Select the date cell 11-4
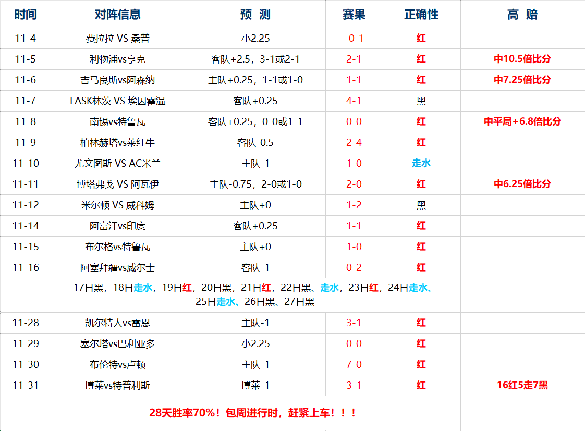 (26, 38)
